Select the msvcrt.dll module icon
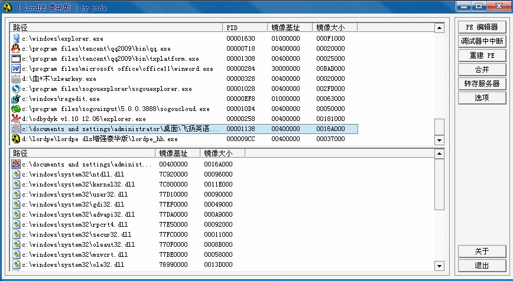Viewport: 513px width, 281px height. [17, 254]
